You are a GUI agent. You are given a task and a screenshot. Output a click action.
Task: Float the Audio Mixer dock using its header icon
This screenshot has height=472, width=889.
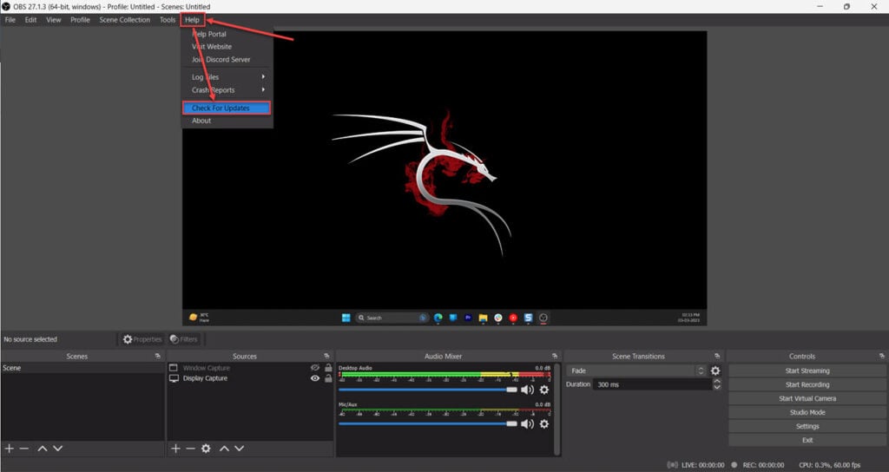point(555,356)
